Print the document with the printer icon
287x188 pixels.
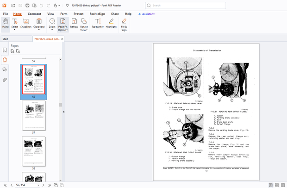pyautogui.click(x=27, y=6)
